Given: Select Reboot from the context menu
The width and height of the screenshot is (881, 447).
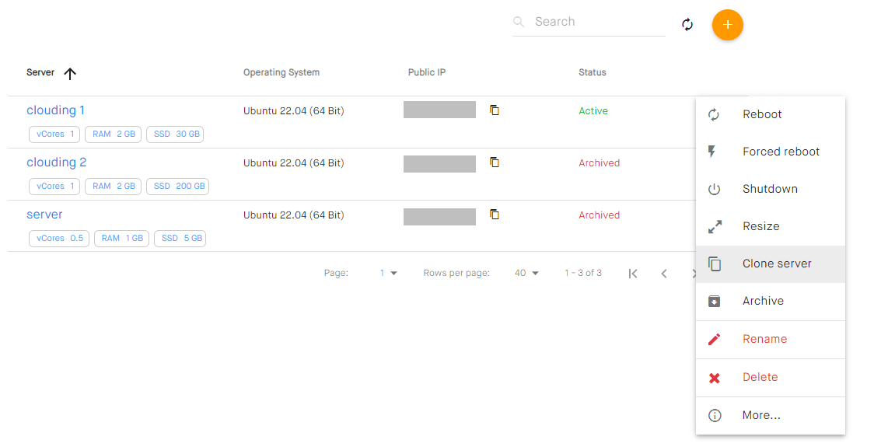Looking at the screenshot, I should click(771, 114).
